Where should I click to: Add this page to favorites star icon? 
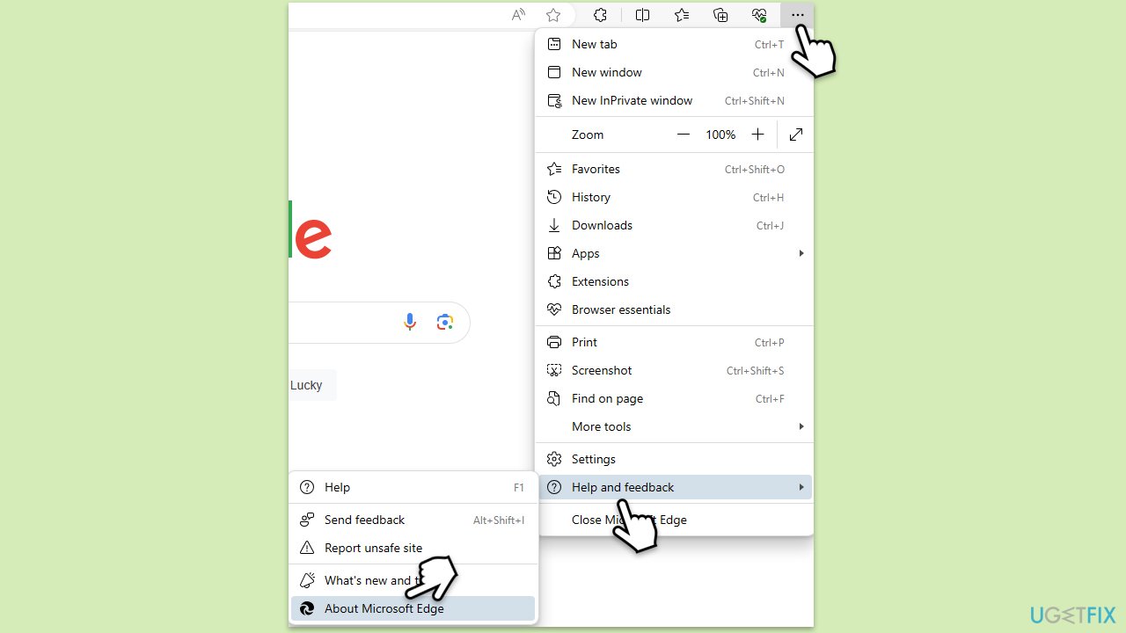point(553,15)
